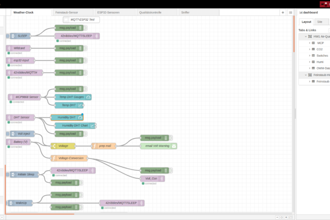Click function icon on prep mail node

(95, 146)
